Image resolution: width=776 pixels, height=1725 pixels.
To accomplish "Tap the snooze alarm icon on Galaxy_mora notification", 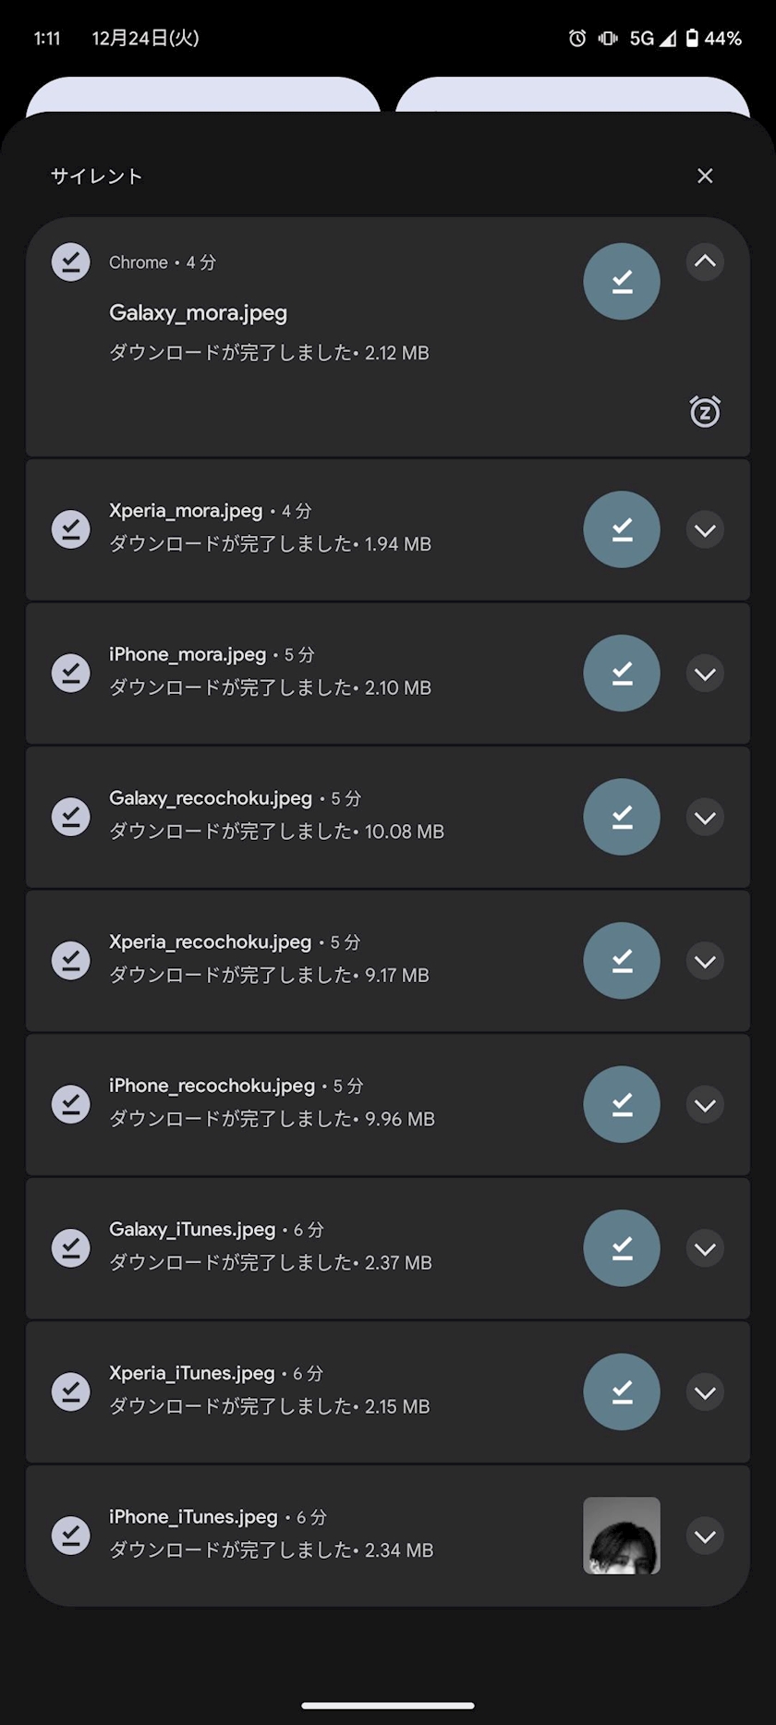I will [705, 411].
